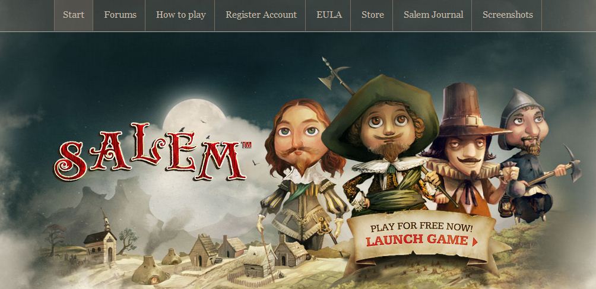Open the Start navigation tab
Image resolution: width=596 pixels, height=289 pixels.
point(74,15)
